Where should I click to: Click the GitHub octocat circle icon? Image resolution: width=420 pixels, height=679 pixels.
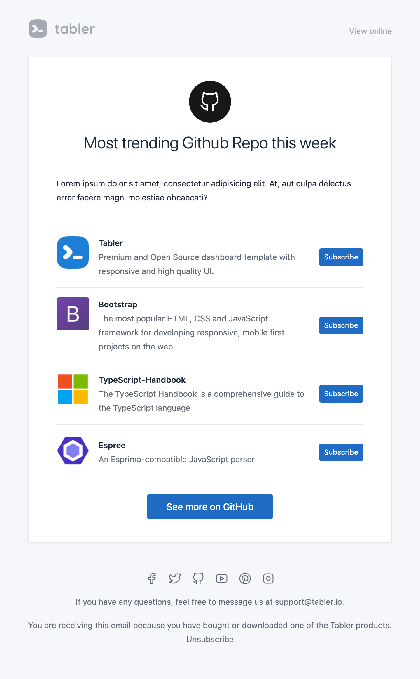click(x=210, y=102)
